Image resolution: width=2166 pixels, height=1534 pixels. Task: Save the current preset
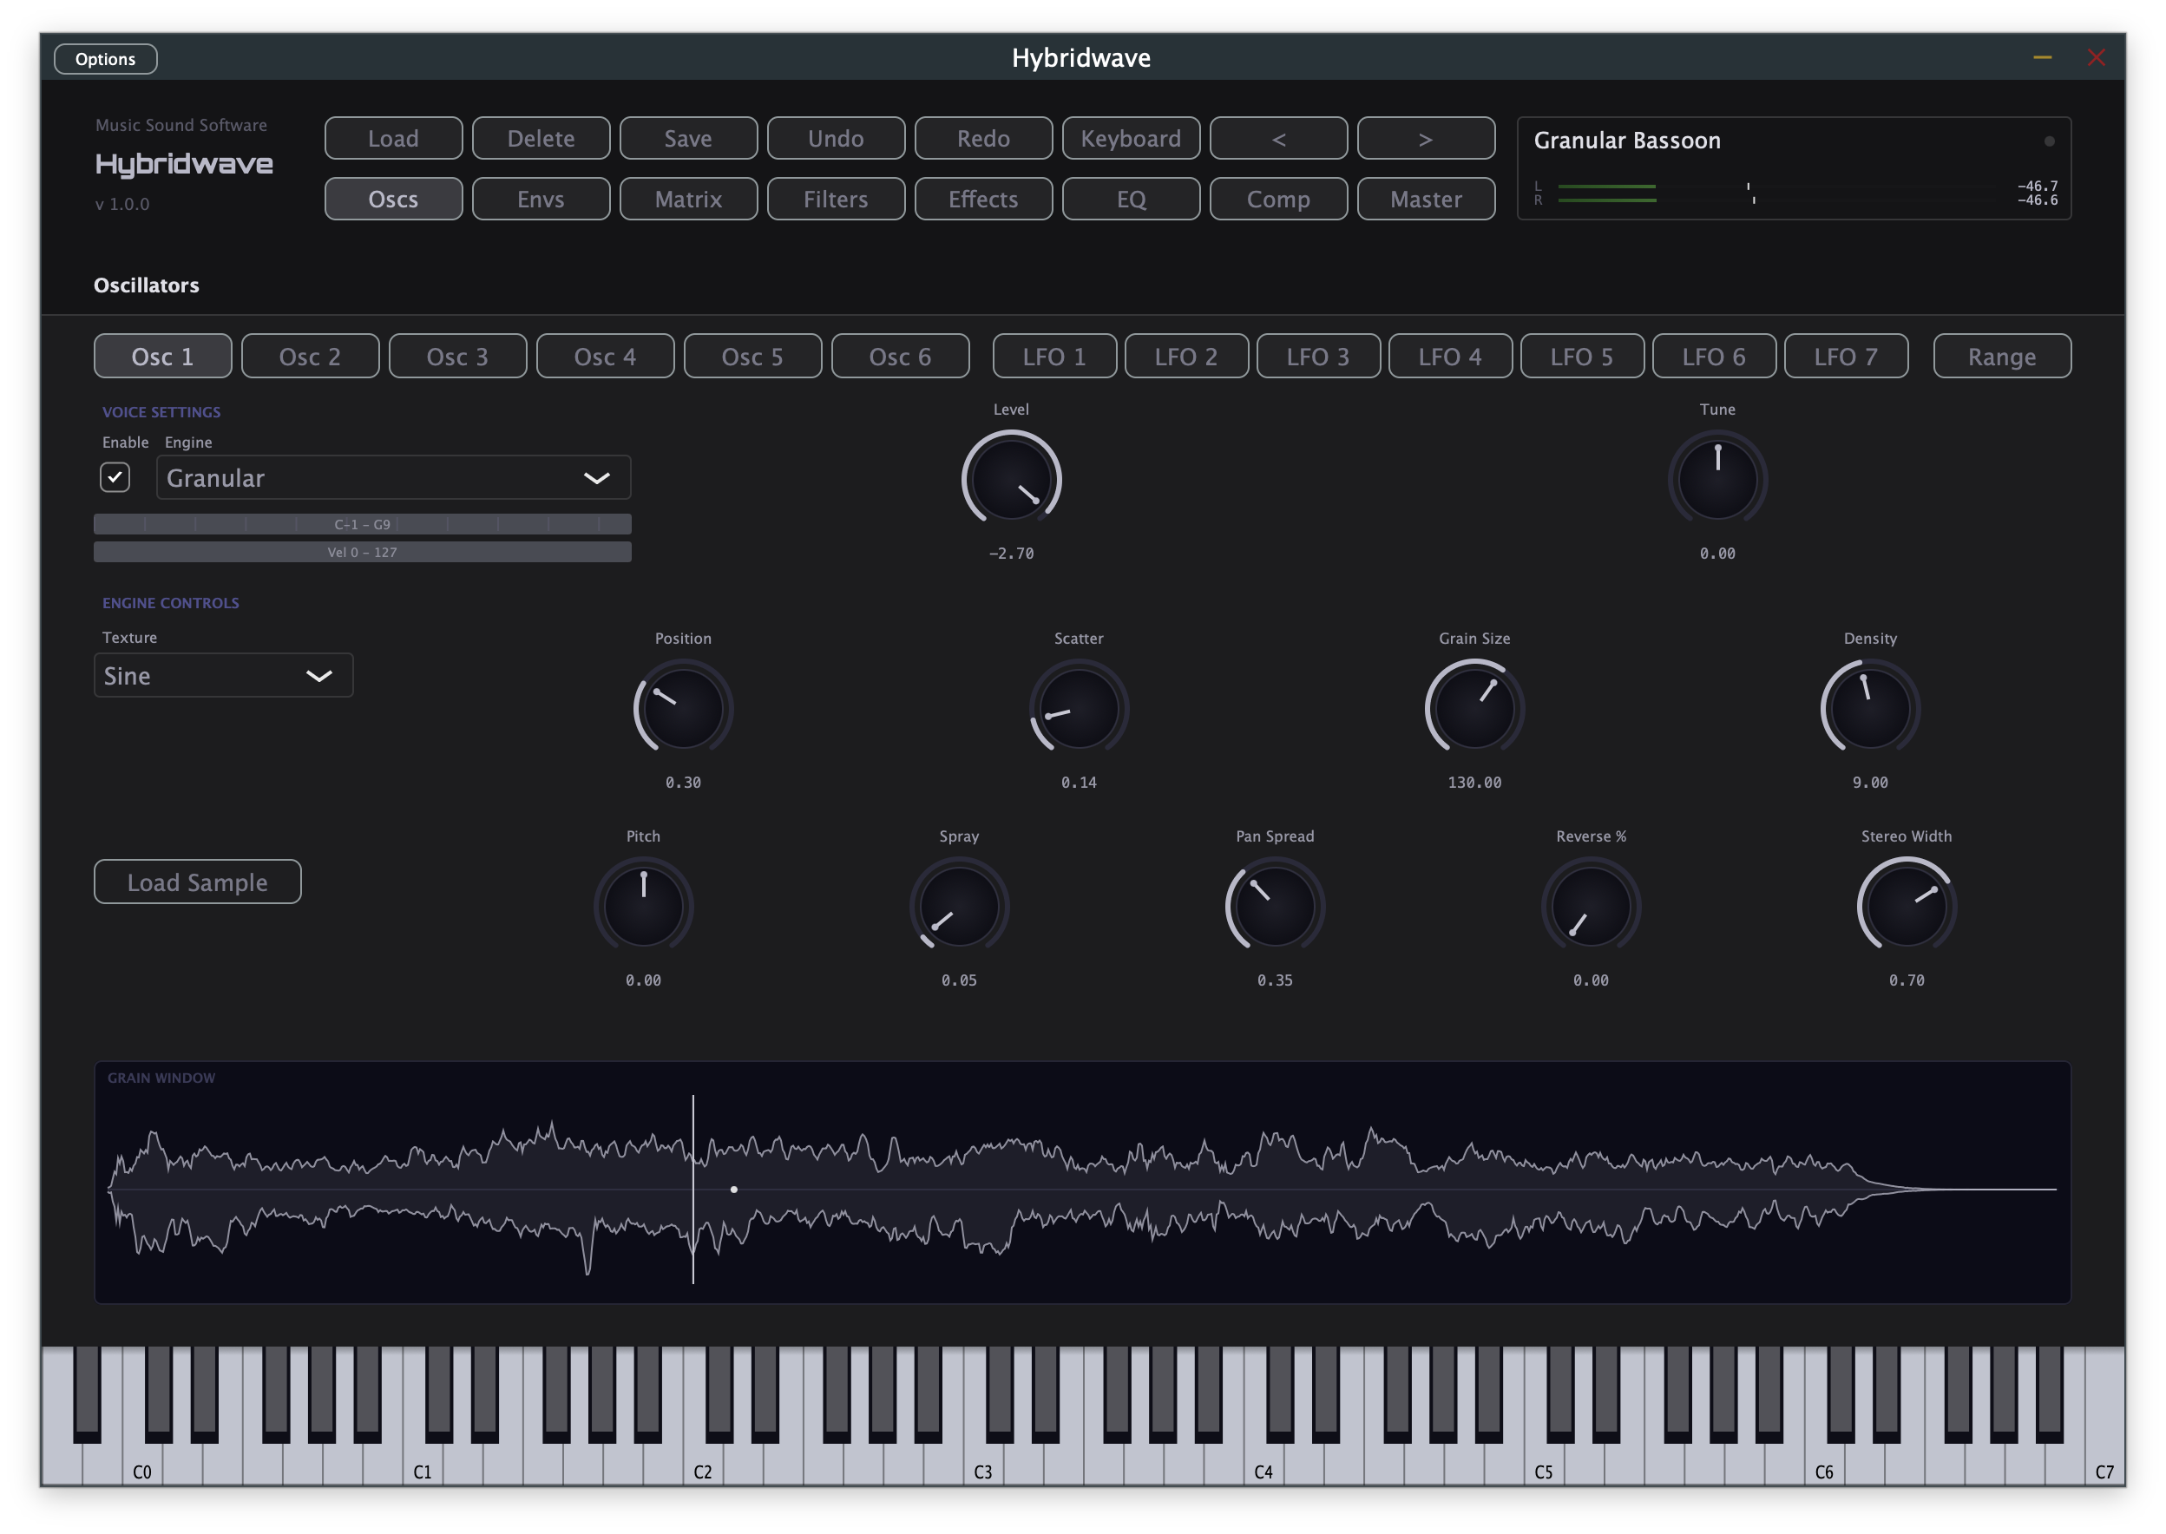[687, 139]
